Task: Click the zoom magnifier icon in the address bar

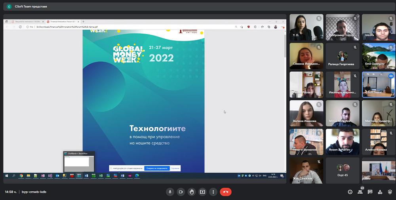Action: (236, 27)
